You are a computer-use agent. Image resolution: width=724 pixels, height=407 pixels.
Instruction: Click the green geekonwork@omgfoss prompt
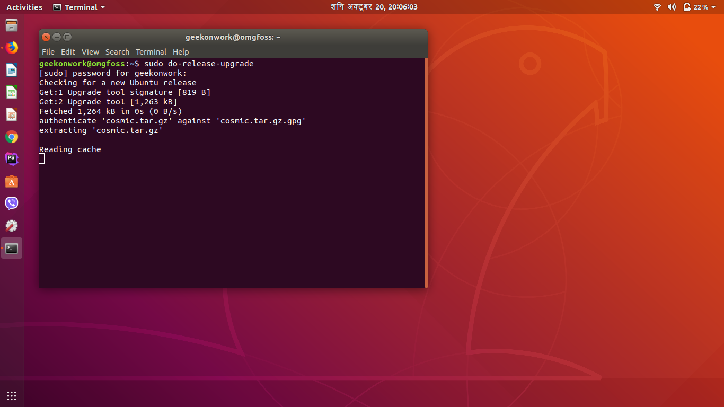tap(82, 64)
